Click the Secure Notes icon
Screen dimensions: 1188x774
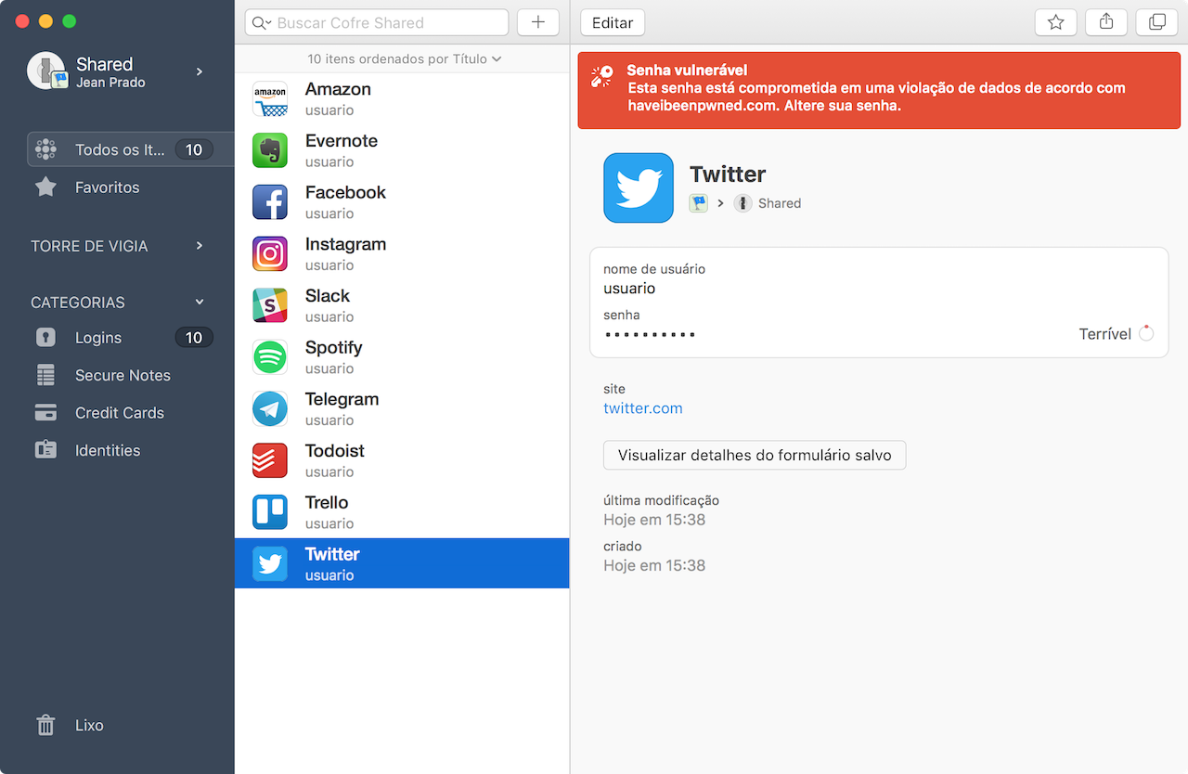(x=45, y=375)
